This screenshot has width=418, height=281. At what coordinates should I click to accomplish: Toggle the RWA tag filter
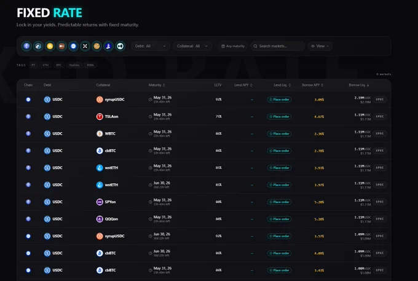pyautogui.click(x=90, y=65)
